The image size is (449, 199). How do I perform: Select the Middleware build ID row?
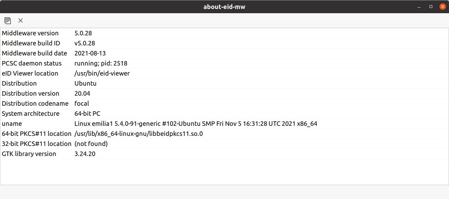(224, 43)
